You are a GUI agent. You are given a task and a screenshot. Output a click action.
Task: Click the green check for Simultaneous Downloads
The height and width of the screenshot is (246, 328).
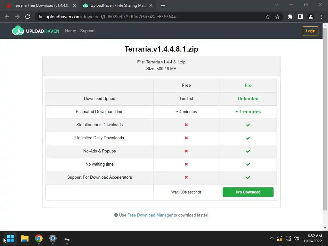[x=248, y=125]
